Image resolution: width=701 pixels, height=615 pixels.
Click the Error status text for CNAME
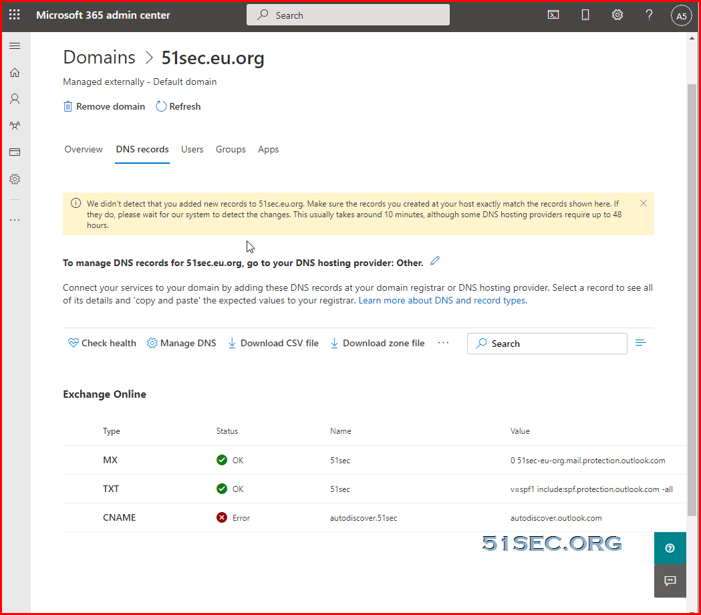pyautogui.click(x=241, y=518)
